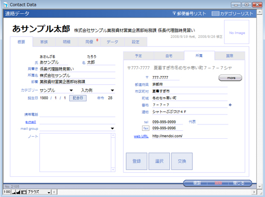The image size is (265, 197).
Task: Select the 国際 international address tab
Action: [x=230, y=56]
